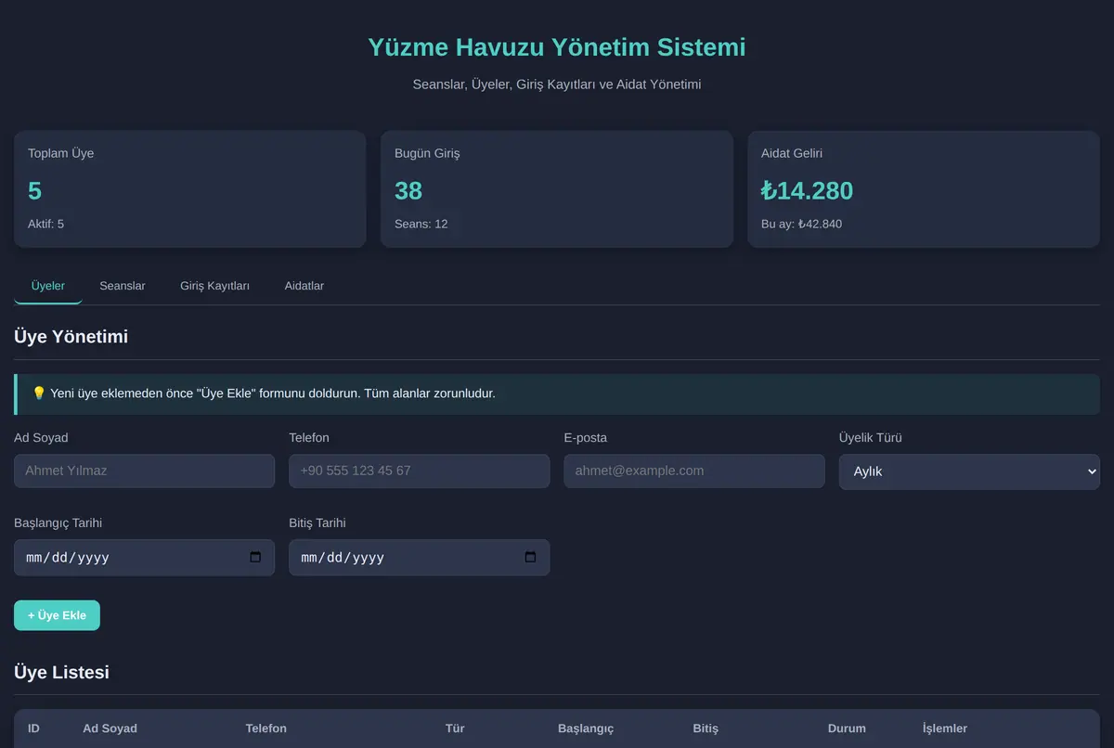Click the ID column header

(33, 729)
